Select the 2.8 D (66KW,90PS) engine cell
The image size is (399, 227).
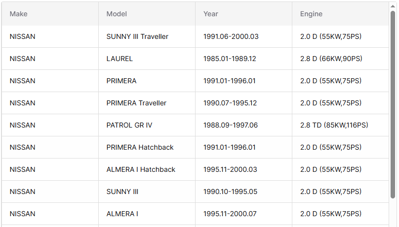pyautogui.click(x=331, y=59)
